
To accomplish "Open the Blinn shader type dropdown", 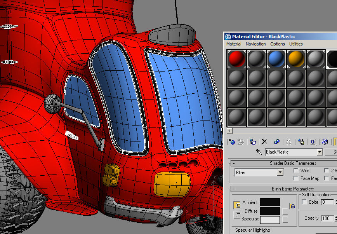I will click(280, 173).
